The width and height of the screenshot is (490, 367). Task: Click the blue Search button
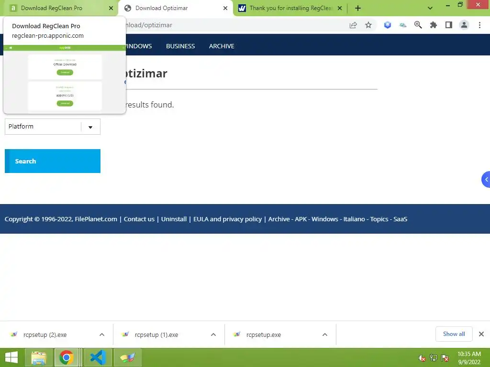[x=53, y=161]
